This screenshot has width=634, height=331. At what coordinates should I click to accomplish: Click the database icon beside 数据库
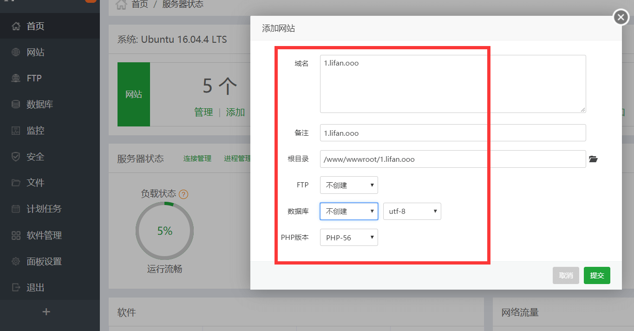[16, 104]
